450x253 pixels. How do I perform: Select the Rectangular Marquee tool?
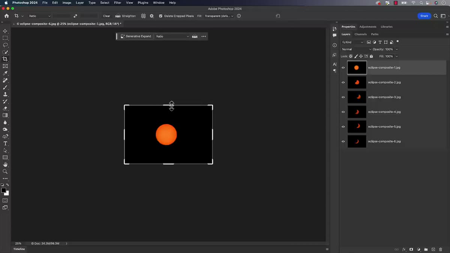[5, 38]
